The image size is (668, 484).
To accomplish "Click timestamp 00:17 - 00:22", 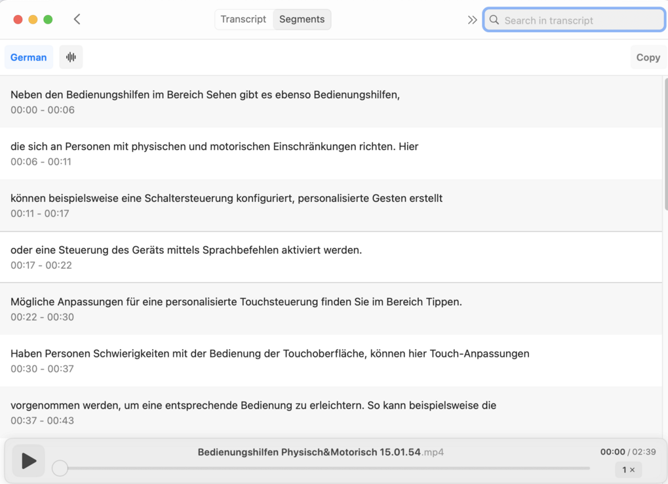I will (41, 266).
